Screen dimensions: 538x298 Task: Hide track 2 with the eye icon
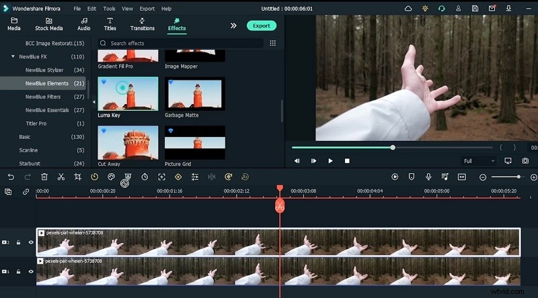coord(30,242)
